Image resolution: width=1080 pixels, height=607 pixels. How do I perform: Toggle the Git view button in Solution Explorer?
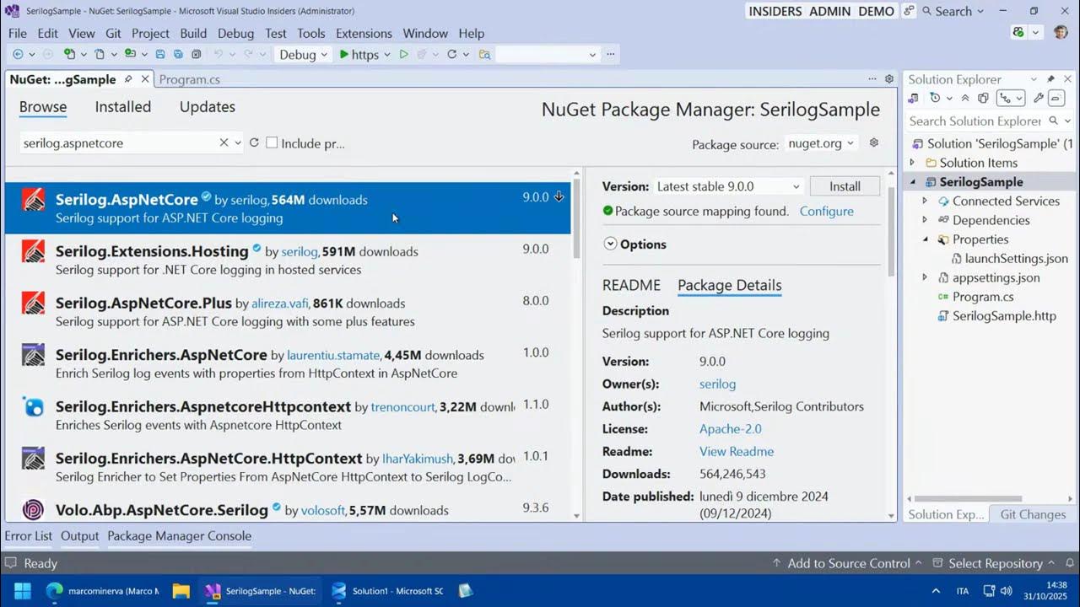[1011, 99]
